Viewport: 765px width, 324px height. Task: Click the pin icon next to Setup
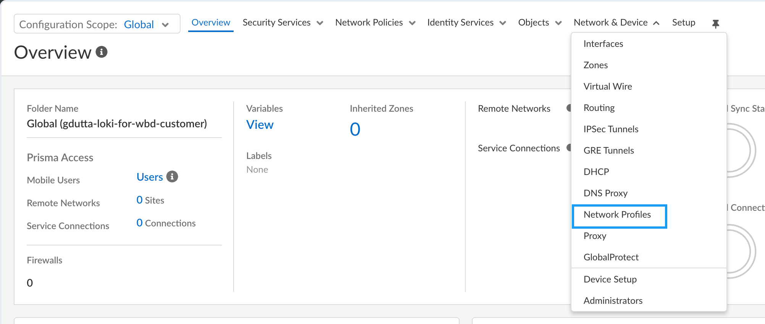pos(715,24)
